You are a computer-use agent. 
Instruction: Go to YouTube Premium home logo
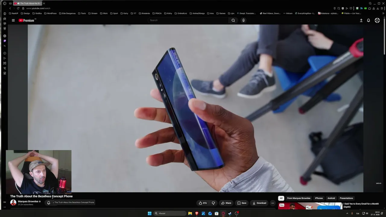point(27,20)
